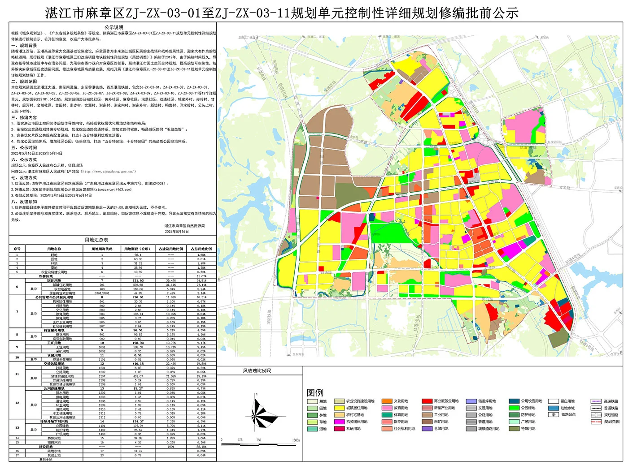Click the 工业用地 legend swatch
The height and width of the screenshot is (465, 628).
[x=427, y=415]
